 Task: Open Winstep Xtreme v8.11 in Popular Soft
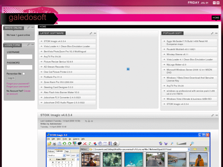177,54
